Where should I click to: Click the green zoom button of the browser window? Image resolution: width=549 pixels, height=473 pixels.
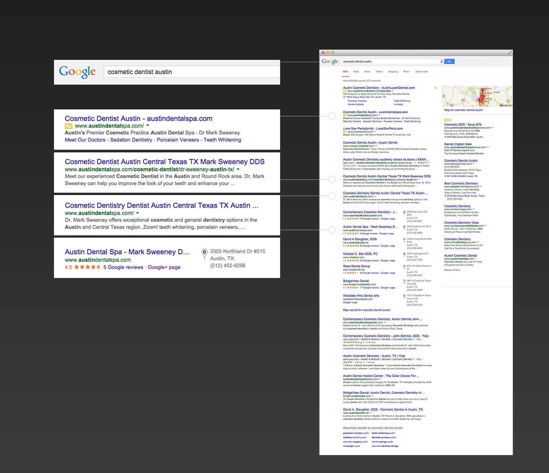click(333, 53)
